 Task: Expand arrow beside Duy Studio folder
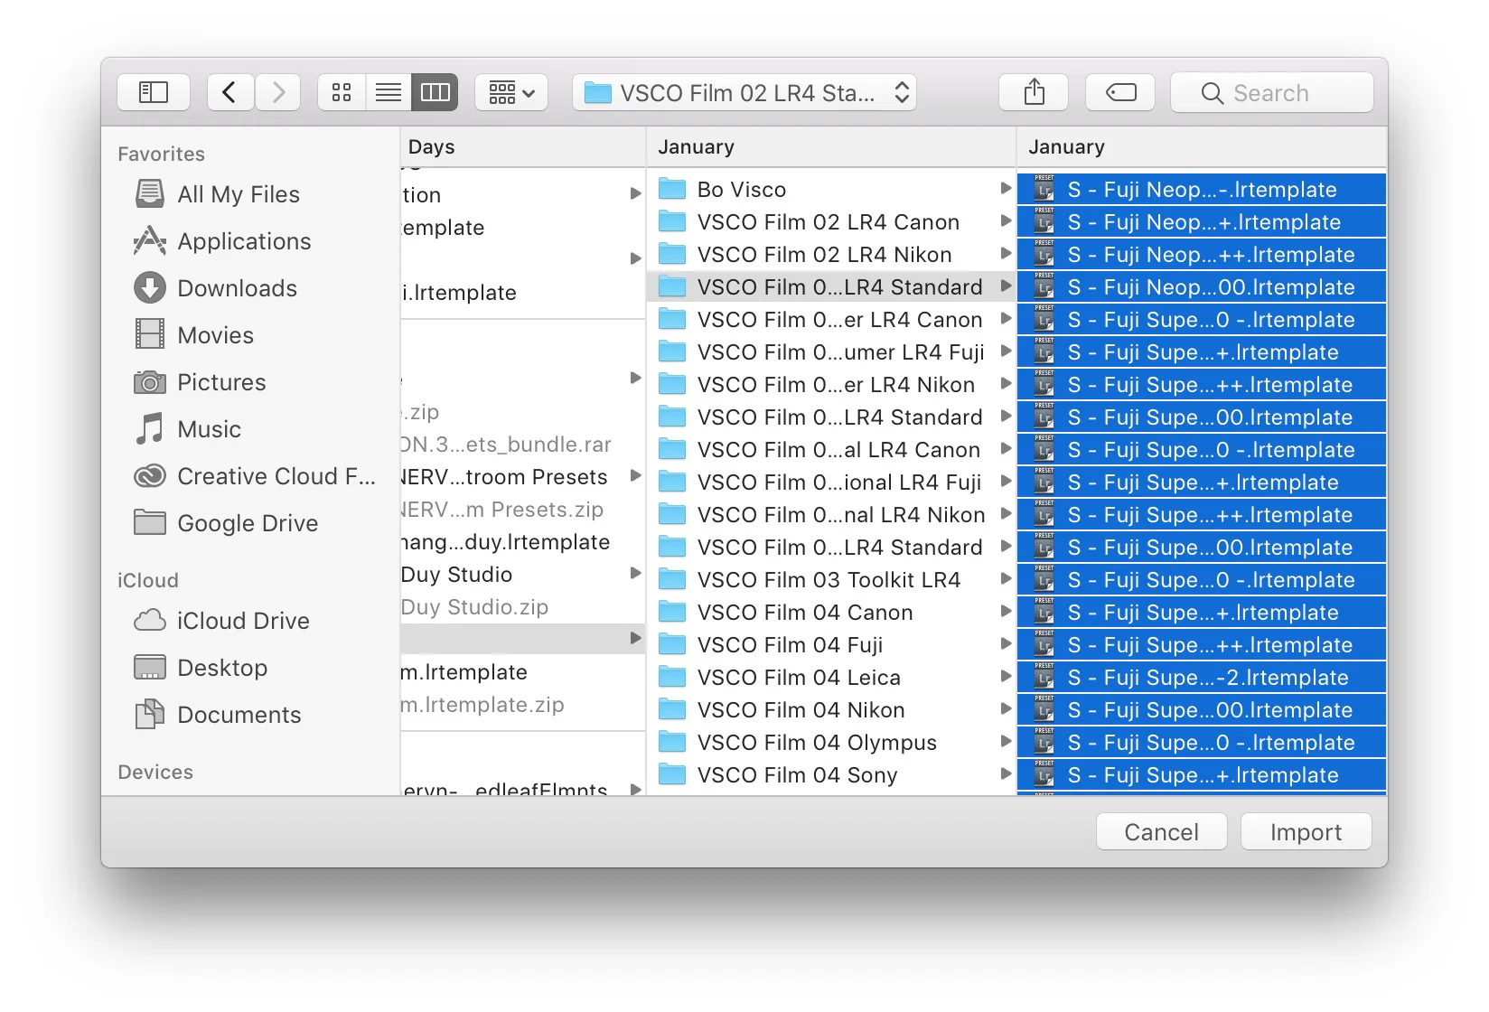[635, 574]
